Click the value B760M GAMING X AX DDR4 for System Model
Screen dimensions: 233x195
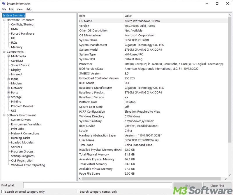click(x=143, y=49)
